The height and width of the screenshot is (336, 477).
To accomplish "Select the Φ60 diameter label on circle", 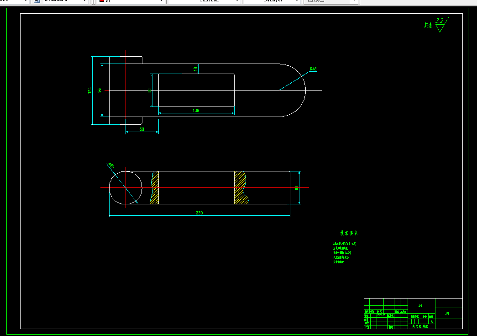I will click(111, 165).
